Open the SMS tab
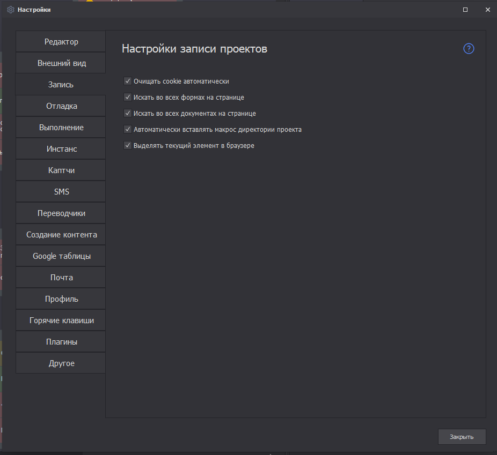The image size is (497, 455). (x=61, y=192)
